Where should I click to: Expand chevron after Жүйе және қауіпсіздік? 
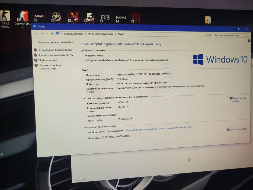click(115, 34)
